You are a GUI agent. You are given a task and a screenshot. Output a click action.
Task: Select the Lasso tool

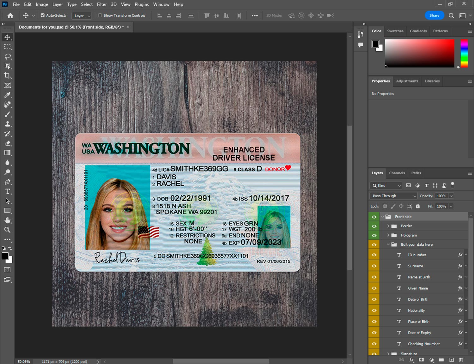coord(7,56)
